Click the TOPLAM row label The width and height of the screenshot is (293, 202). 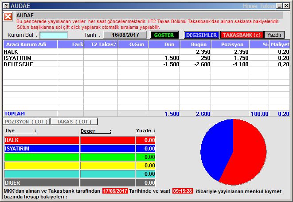(x=15, y=114)
